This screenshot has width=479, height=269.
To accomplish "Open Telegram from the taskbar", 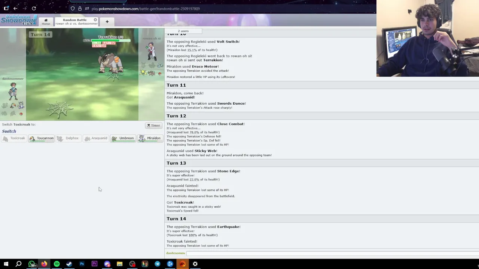I will [157, 264].
